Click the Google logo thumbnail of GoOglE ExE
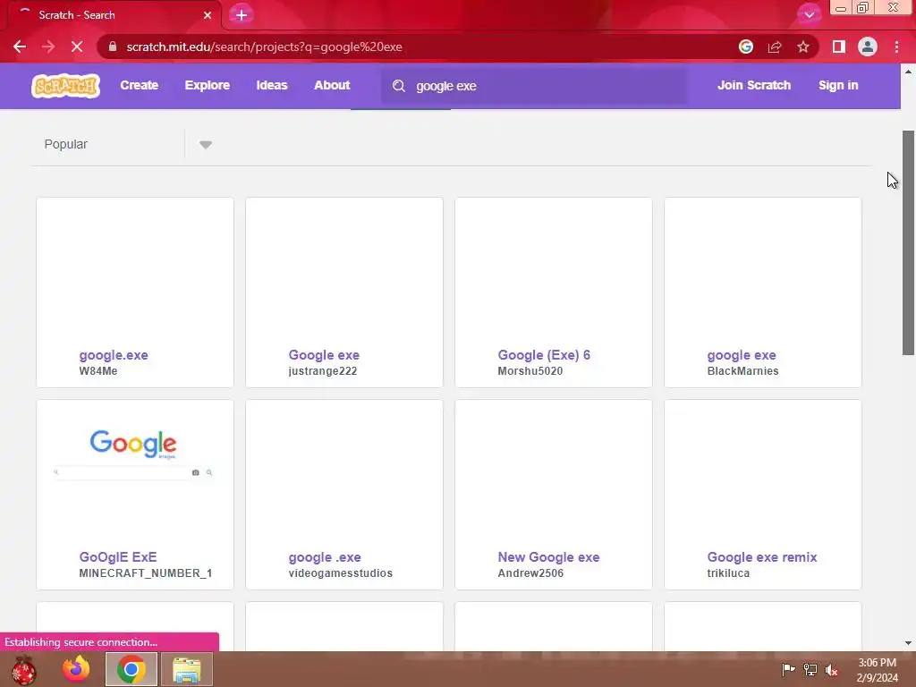 [134, 444]
